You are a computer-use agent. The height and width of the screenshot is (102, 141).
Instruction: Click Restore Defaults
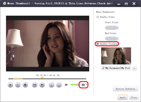(x=125, y=89)
